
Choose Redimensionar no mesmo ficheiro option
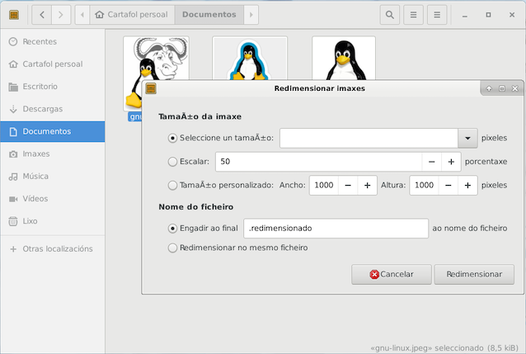point(172,248)
